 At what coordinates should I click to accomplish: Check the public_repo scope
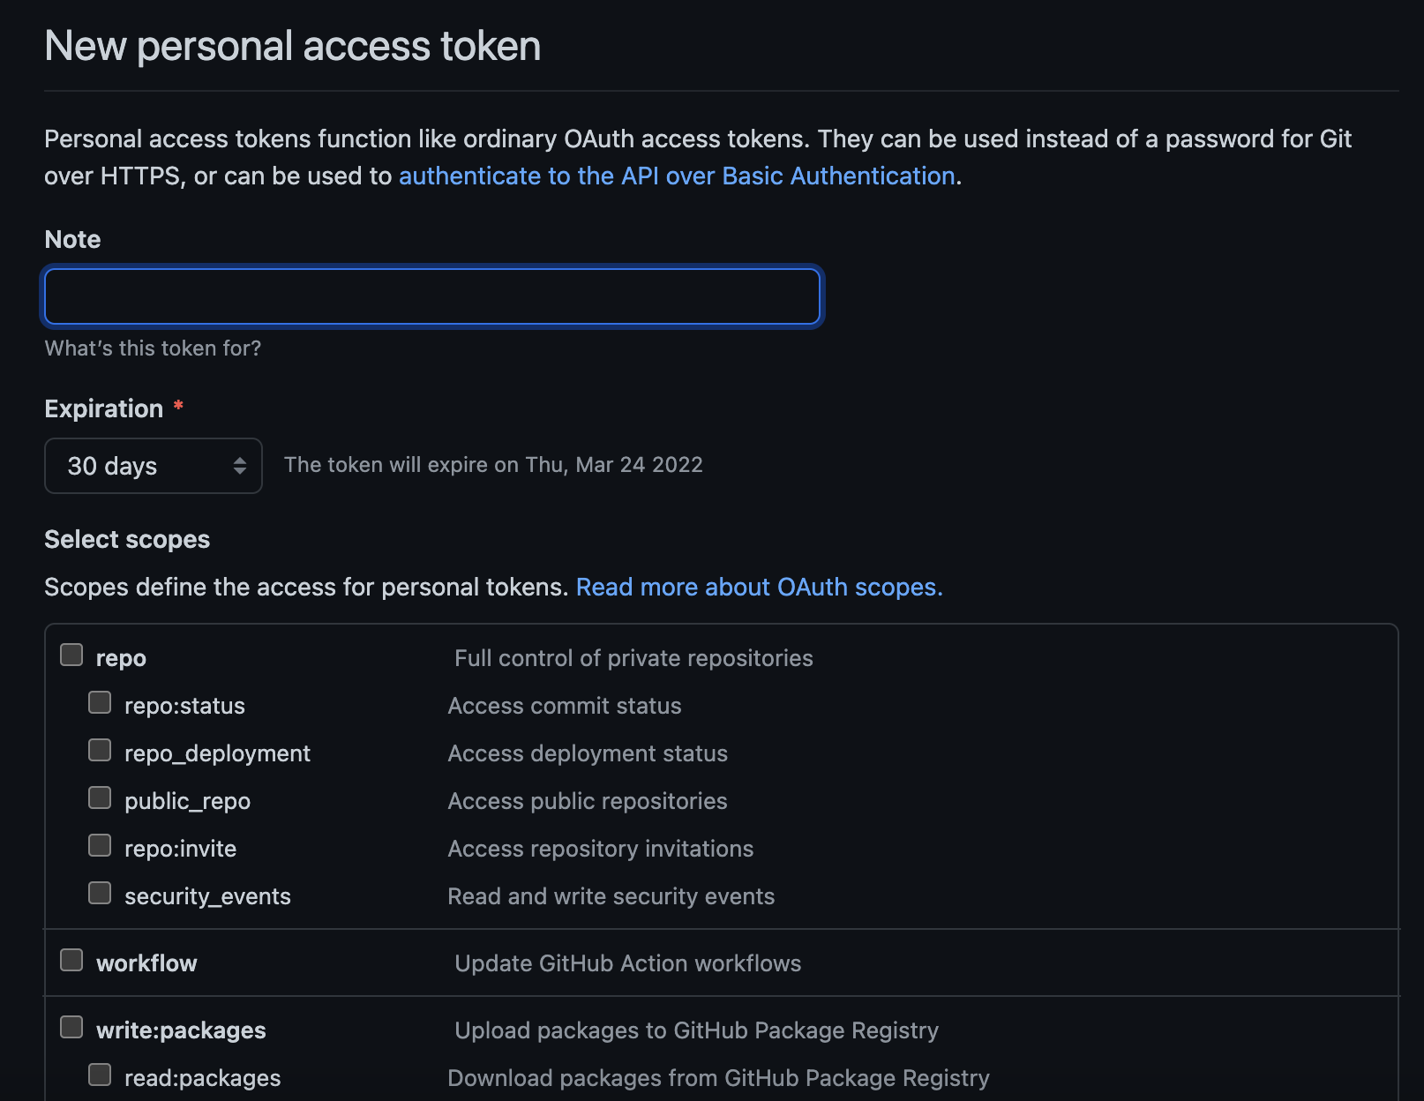point(99,797)
